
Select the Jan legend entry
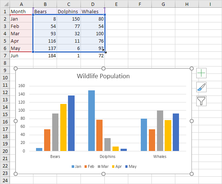[76, 166]
